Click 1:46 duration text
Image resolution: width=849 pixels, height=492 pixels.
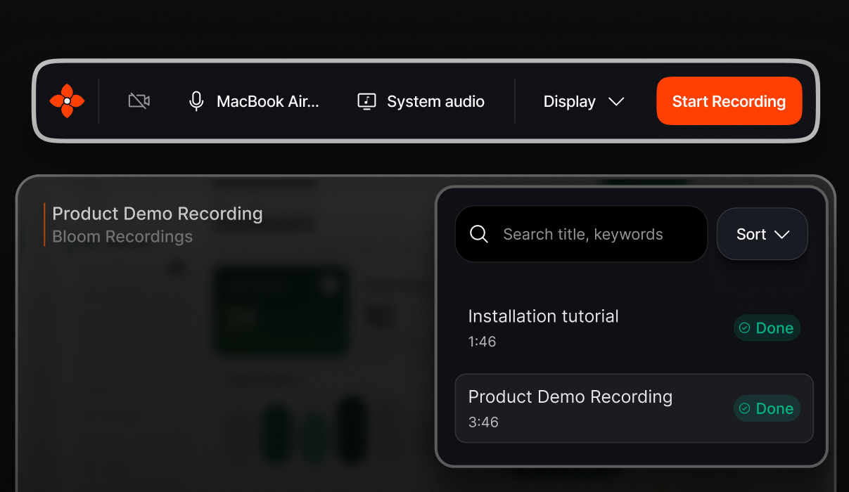click(x=482, y=342)
